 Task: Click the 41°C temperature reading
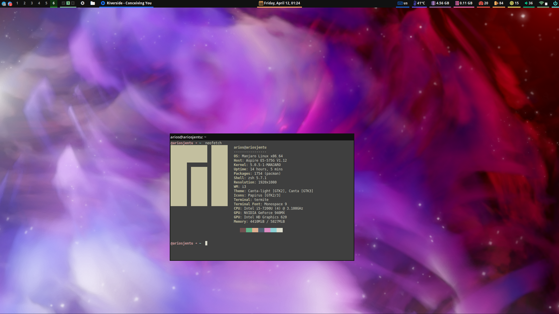pos(421,3)
